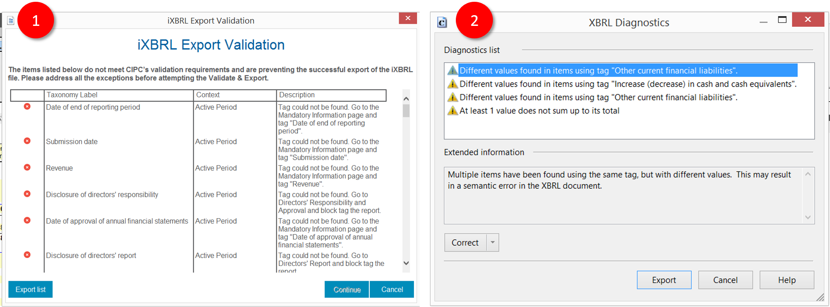Click warning icon for Increase (decrease) in cash diagnostic

453,84
